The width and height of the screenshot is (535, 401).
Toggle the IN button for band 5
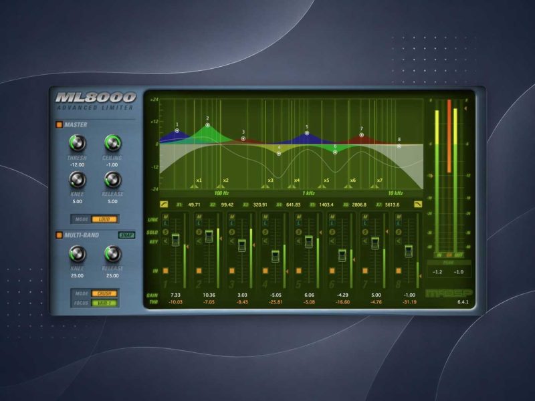(298, 271)
